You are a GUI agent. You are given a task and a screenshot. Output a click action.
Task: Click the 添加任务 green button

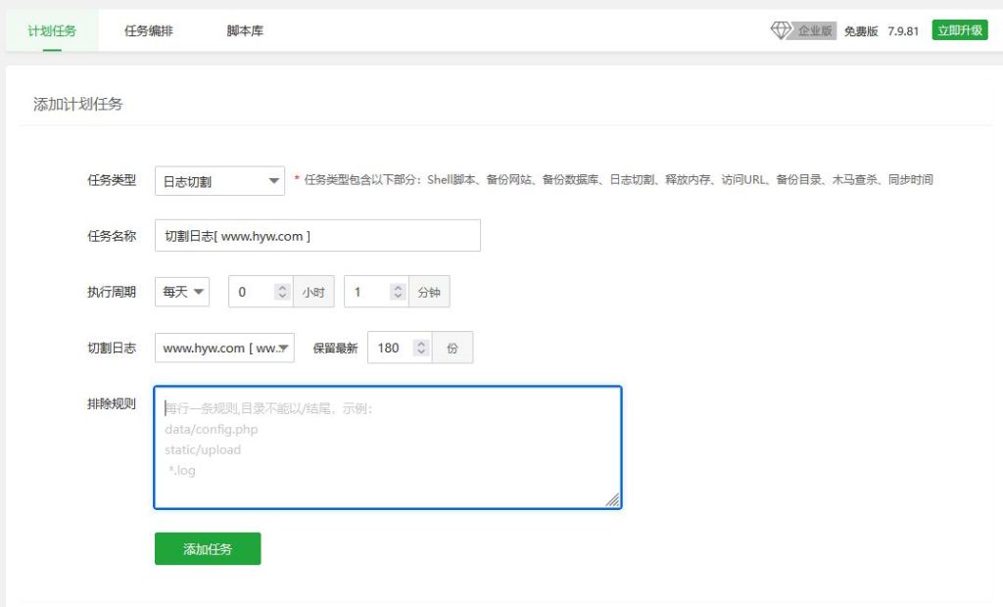click(208, 549)
